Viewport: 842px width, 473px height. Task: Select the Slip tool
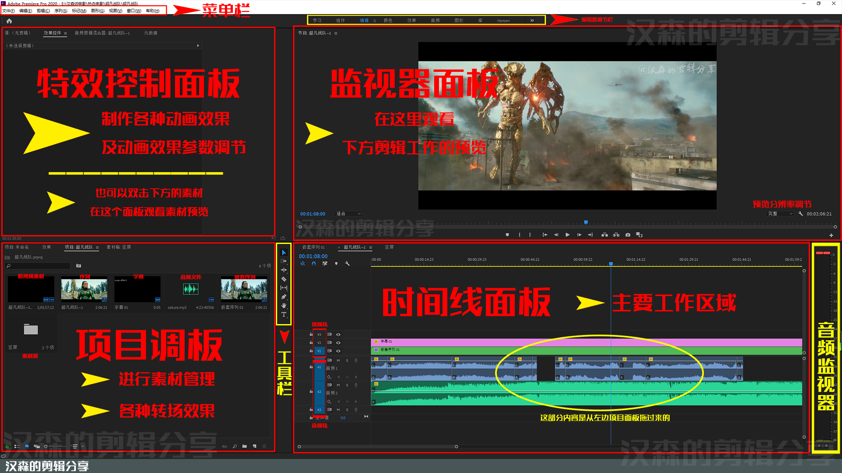(x=284, y=288)
